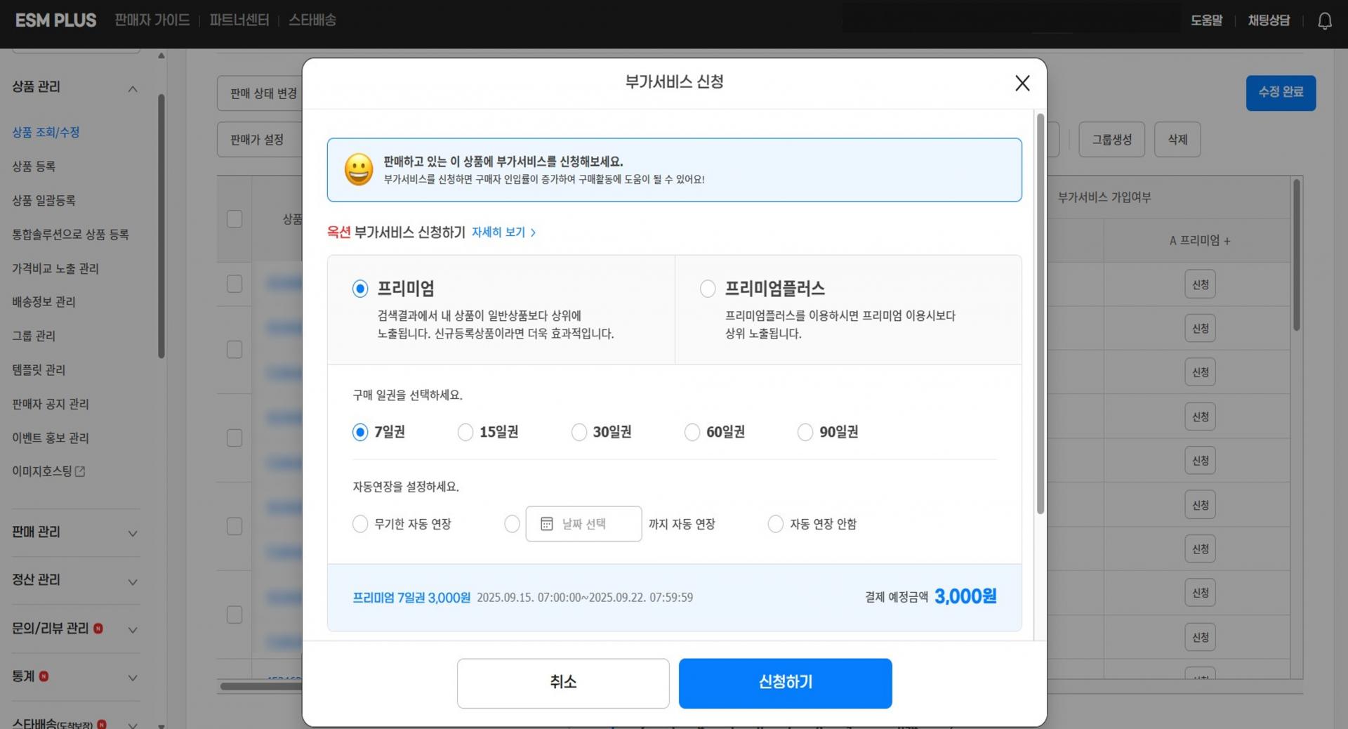
Task: Open 판매자 가이드 in top bar
Action: click(152, 20)
